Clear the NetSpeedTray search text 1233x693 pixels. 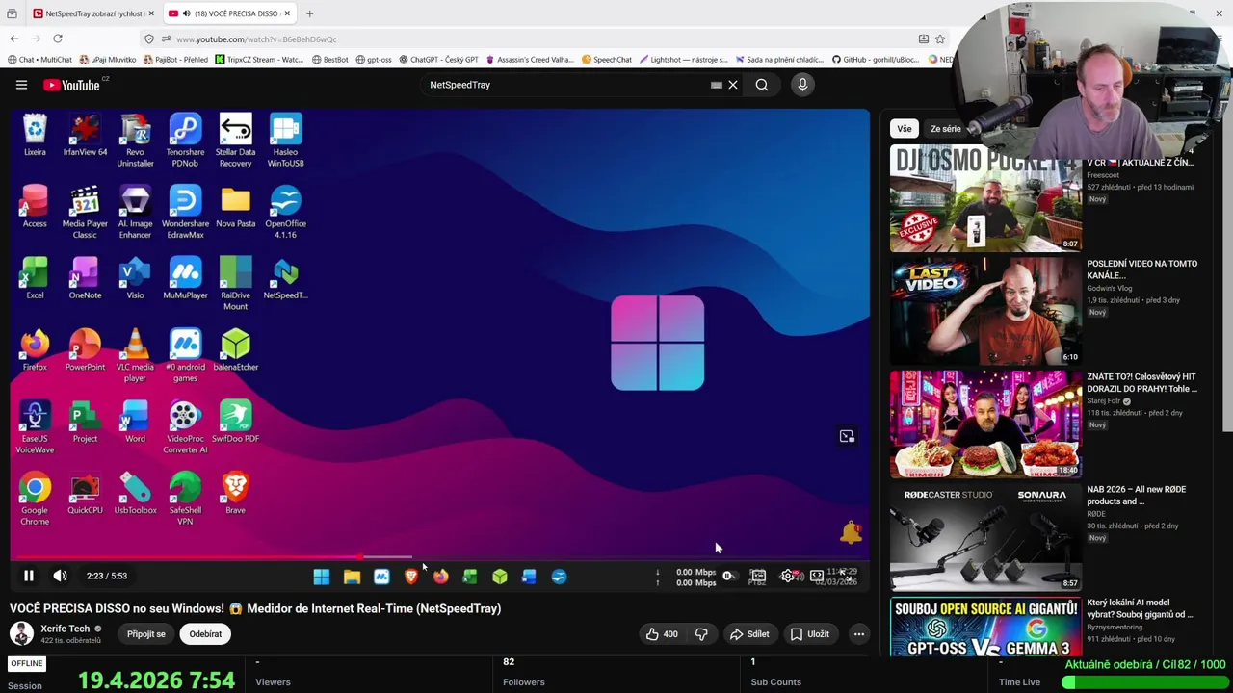click(733, 85)
